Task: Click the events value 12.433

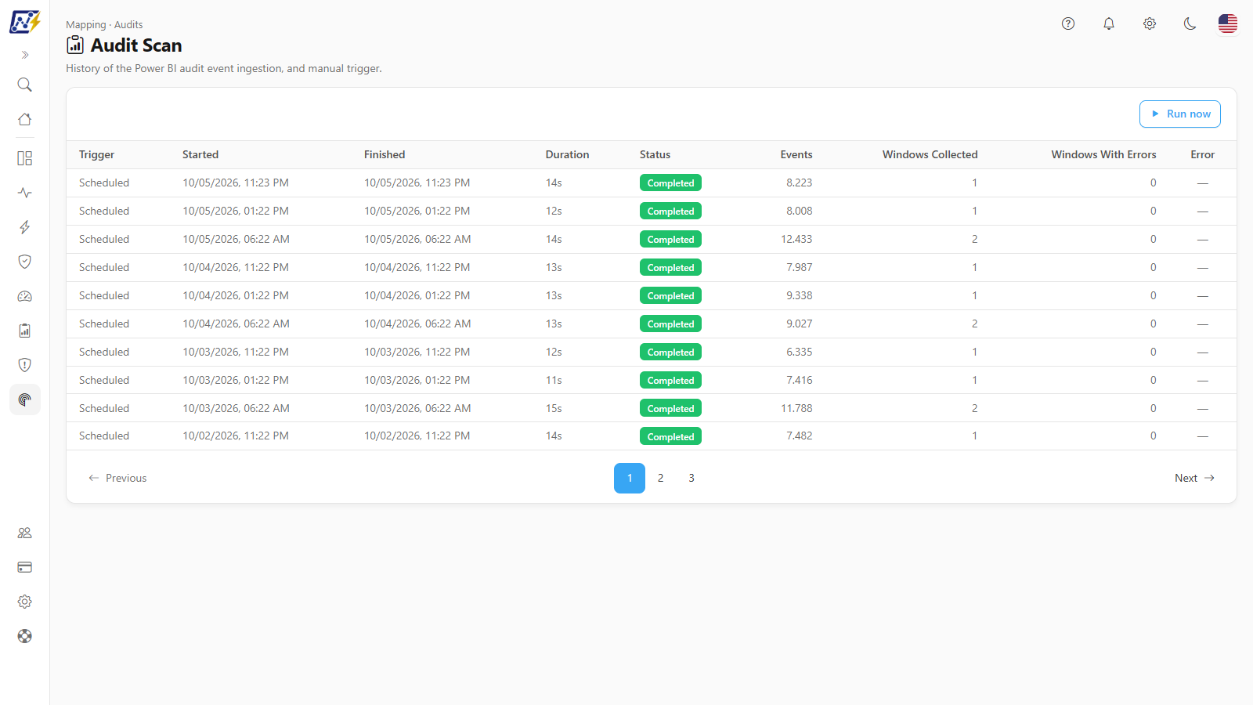Action: click(x=796, y=240)
